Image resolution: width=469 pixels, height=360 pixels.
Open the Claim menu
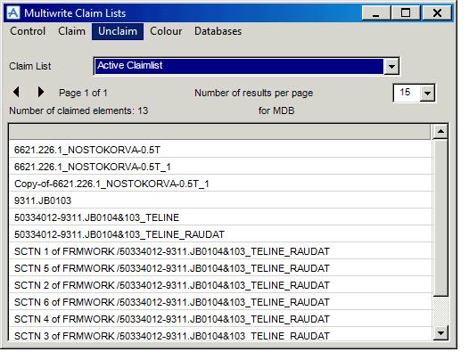tap(71, 31)
